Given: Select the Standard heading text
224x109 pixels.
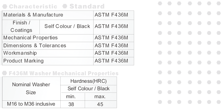Looking at the screenshot, I should point(87,6).
